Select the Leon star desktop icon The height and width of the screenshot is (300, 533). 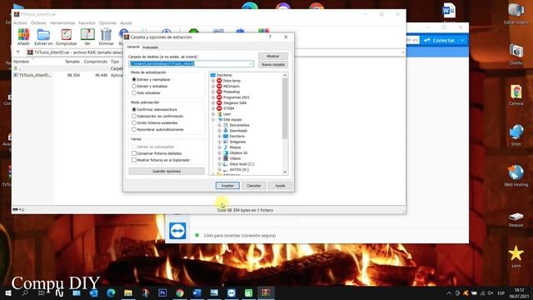516,257
